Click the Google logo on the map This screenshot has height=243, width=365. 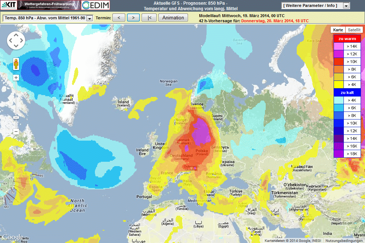pyautogui.click(x=12, y=237)
